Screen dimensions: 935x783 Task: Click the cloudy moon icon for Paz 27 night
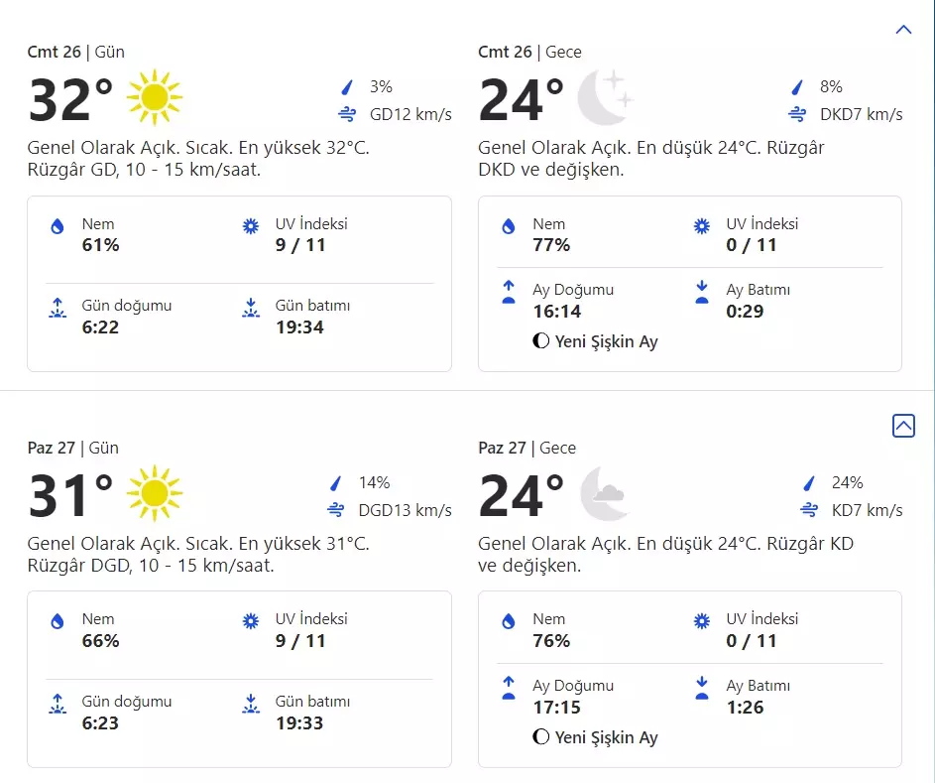pos(604,493)
